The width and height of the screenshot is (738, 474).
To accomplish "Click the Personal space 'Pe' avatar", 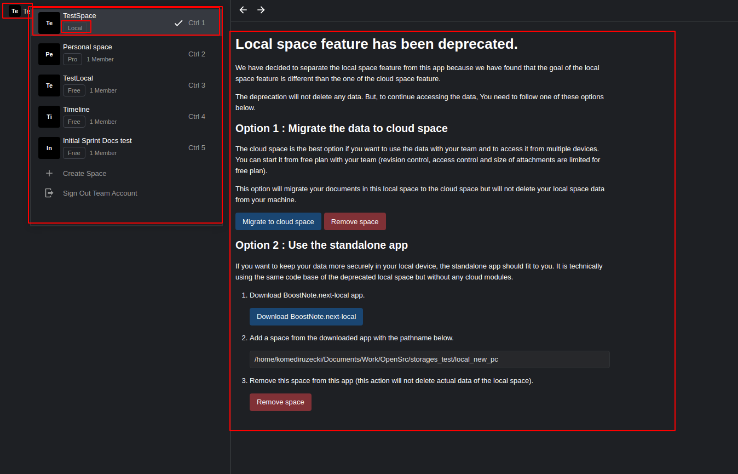I will (x=49, y=54).
